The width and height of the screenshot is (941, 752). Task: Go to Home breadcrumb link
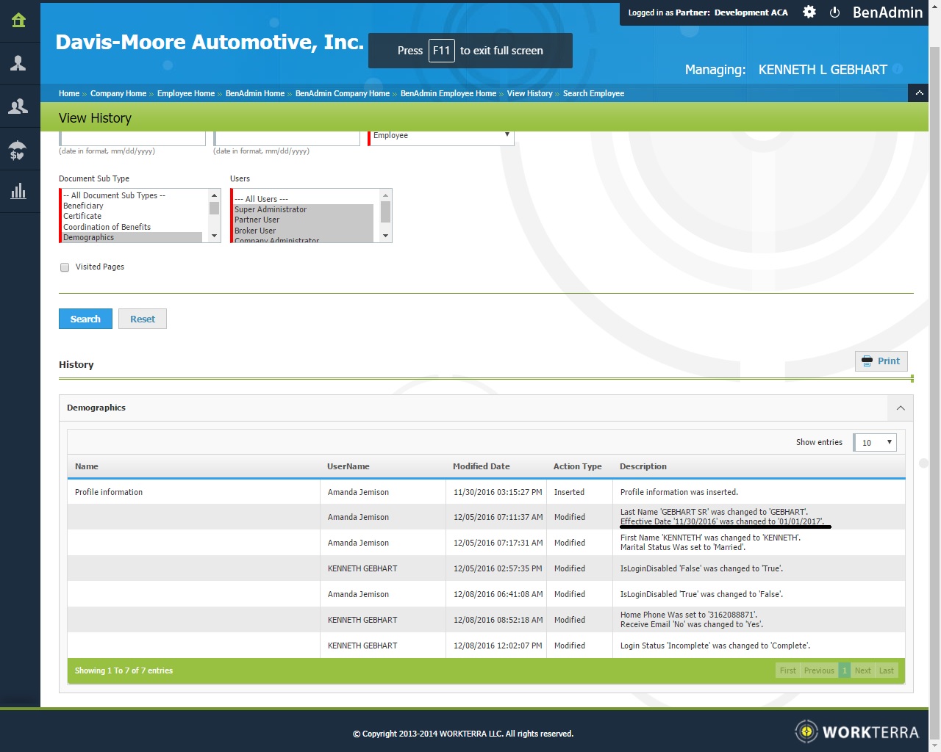pyautogui.click(x=69, y=93)
